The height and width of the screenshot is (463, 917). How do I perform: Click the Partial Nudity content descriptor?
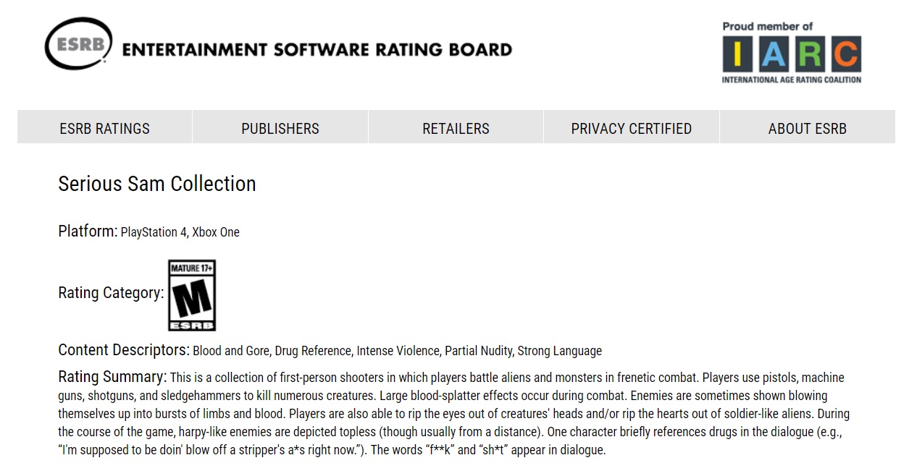click(478, 351)
